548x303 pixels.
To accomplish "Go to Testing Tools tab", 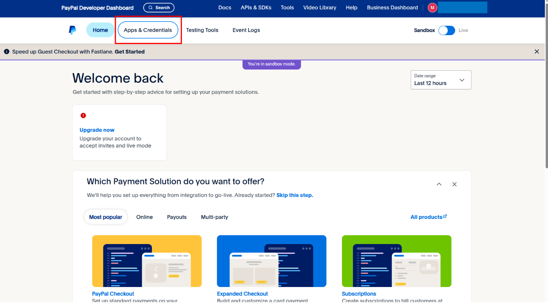I will click(x=202, y=30).
